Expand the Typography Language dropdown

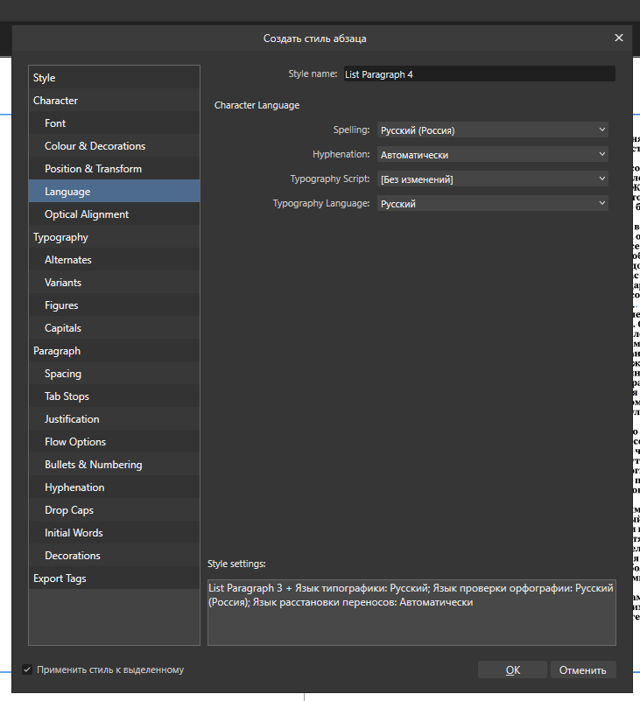(x=492, y=204)
